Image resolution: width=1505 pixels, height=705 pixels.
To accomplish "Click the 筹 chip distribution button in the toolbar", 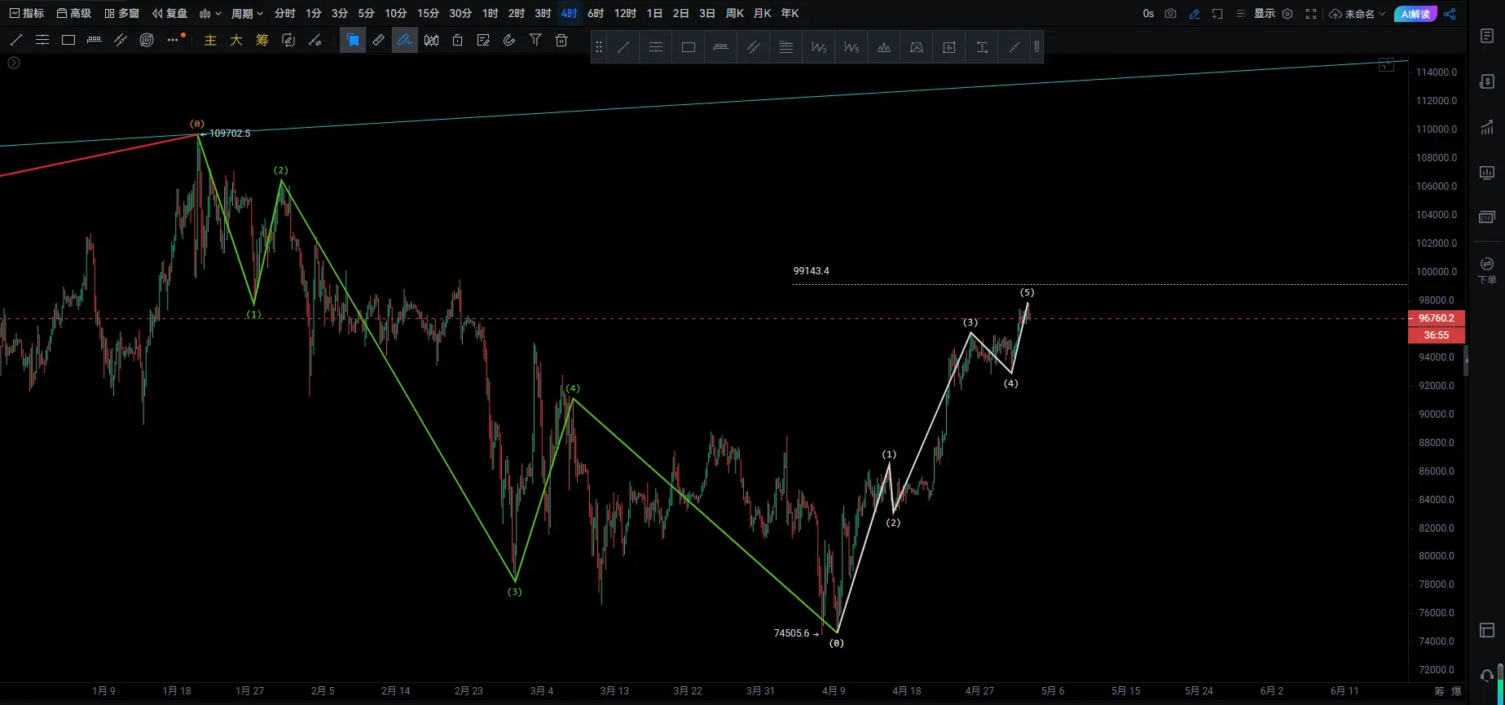I will pos(262,40).
